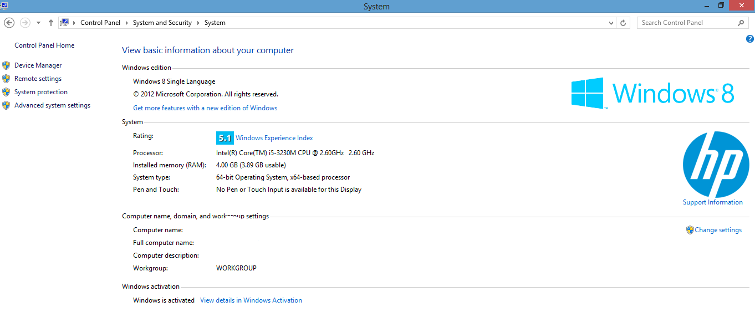Screen dimensions: 755x312
Task: Click the search magnifier icon
Action: click(x=741, y=23)
